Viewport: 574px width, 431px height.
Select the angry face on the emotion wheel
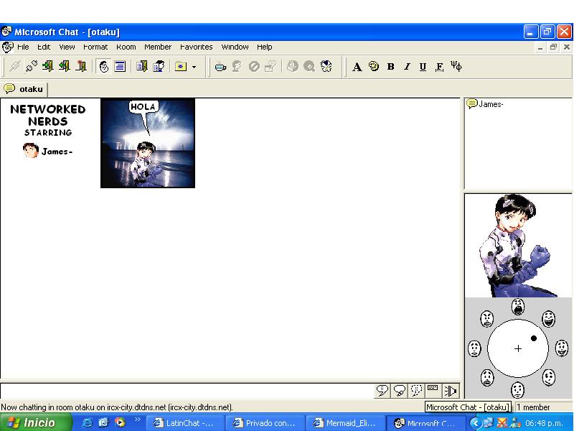tap(487, 319)
